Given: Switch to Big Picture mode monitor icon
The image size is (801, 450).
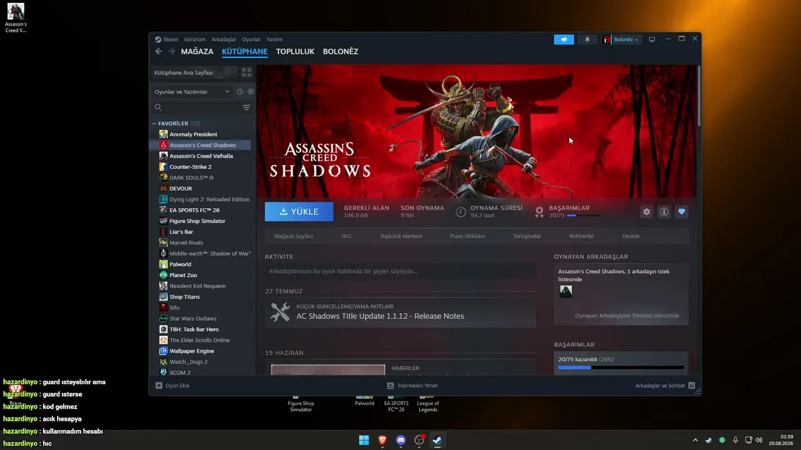Looking at the screenshot, I should coord(651,39).
